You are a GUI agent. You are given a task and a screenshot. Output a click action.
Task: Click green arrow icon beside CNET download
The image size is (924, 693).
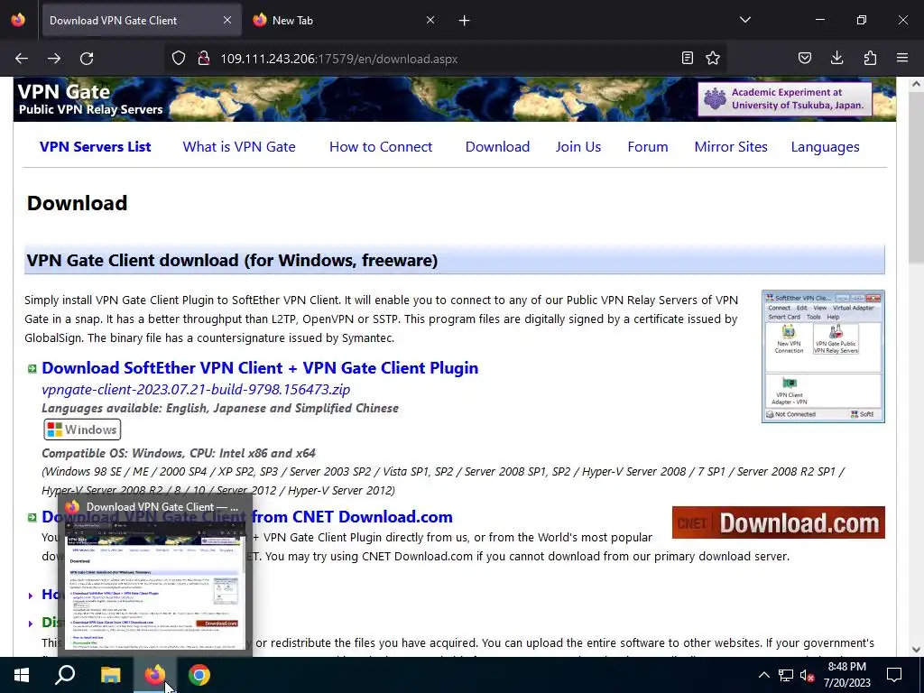(32, 517)
